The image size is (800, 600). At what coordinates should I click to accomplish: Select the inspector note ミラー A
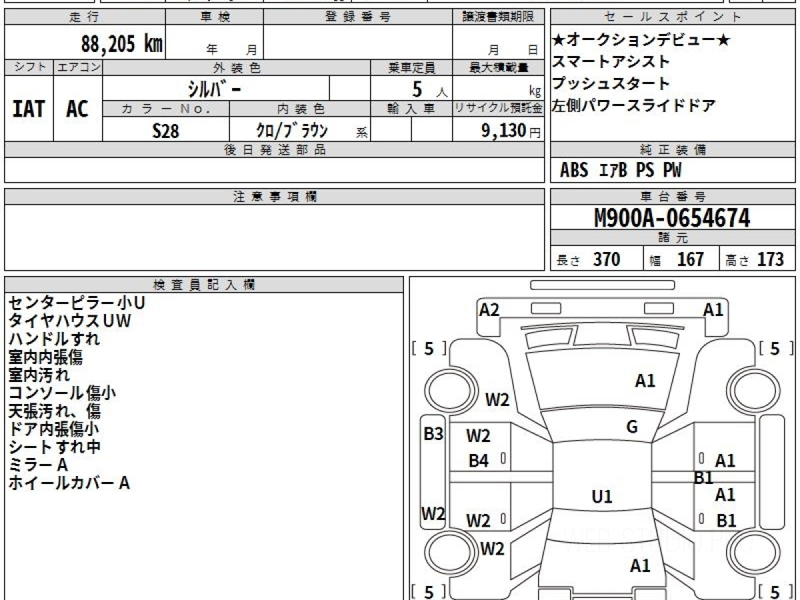click(38, 465)
